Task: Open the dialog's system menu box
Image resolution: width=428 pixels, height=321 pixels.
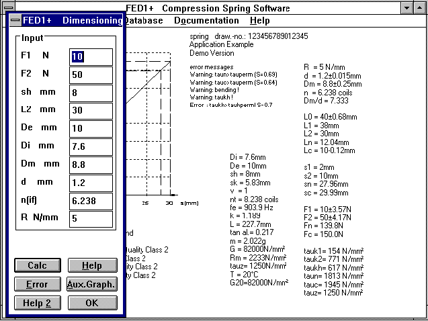Action: click(x=15, y=21)
